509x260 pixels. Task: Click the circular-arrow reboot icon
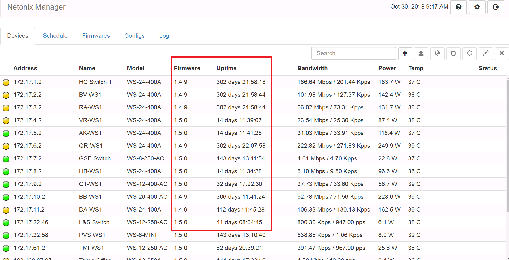pos(470,53)
